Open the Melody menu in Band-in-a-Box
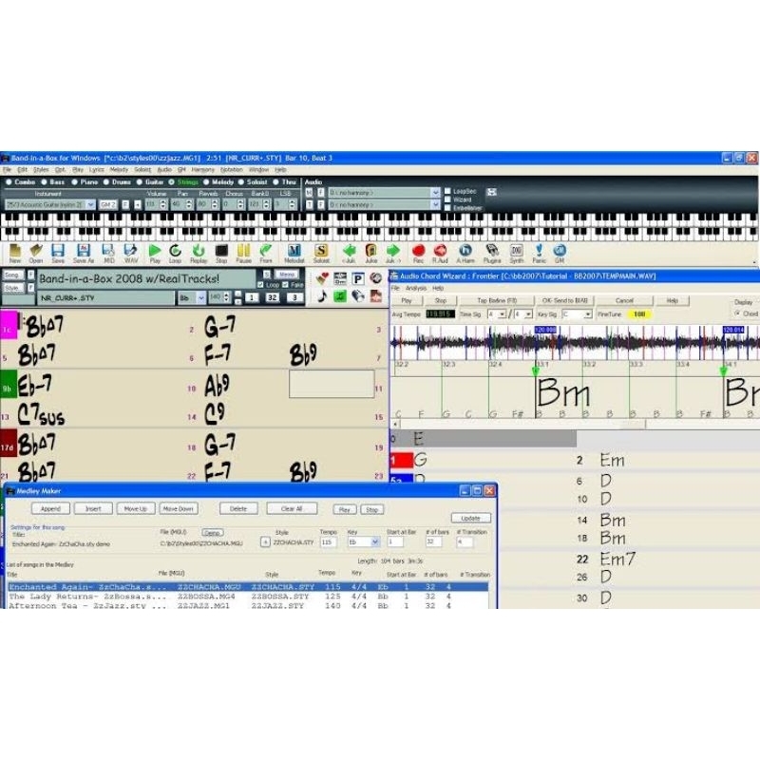This screenshot has height=760, width=760. (x=119, y=170)
